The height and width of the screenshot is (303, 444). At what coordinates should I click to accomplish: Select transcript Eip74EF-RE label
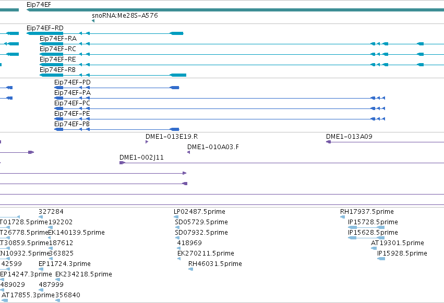(x=58, y=59)
